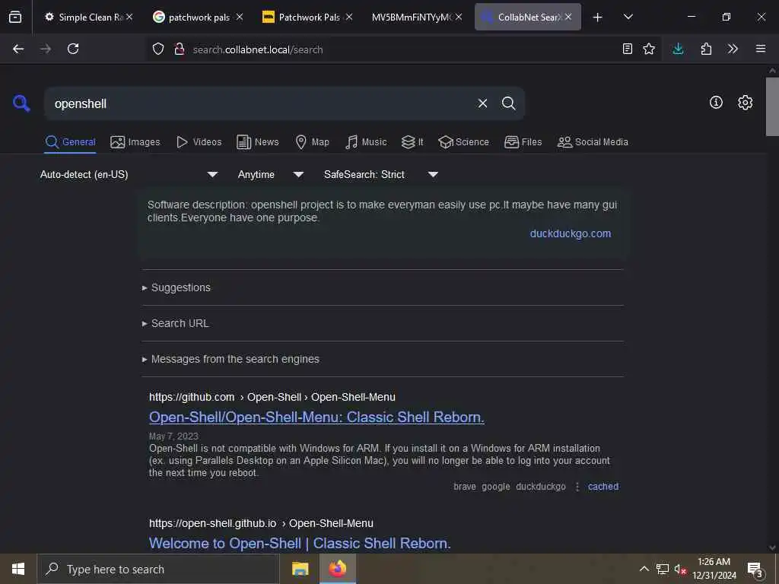Open the notification center icon
Image resolution: width=779 pixels, height=584 pixels.
pos(755,570)
